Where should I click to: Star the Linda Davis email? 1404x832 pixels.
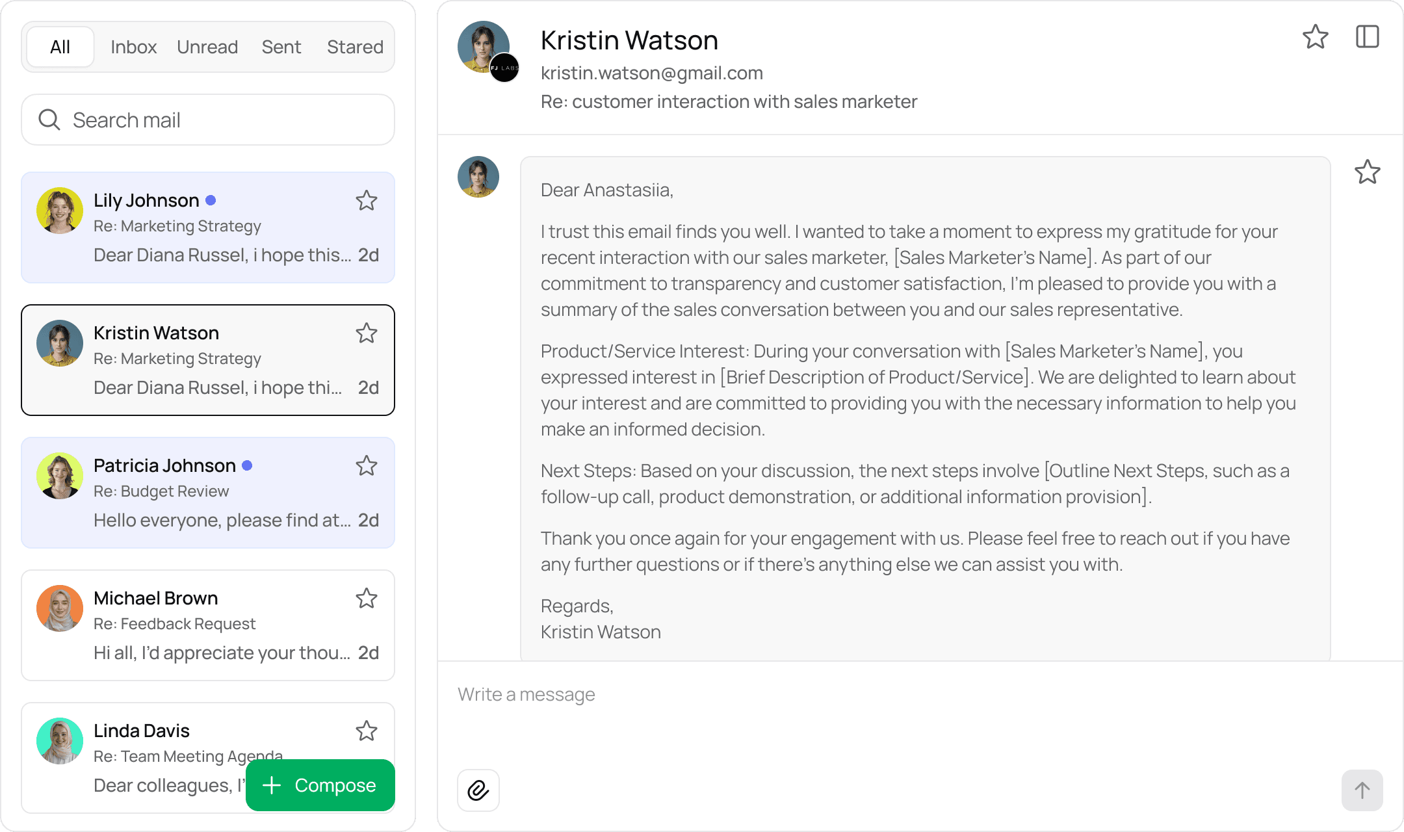pos(367,731)
